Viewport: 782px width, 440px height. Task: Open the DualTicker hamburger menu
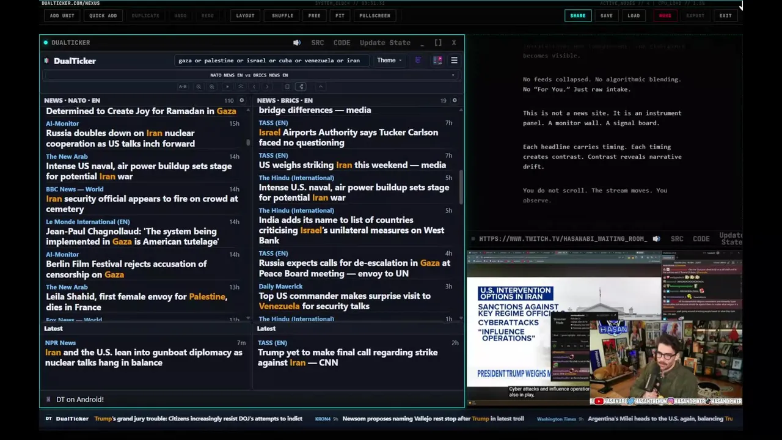tap(454, 61)
